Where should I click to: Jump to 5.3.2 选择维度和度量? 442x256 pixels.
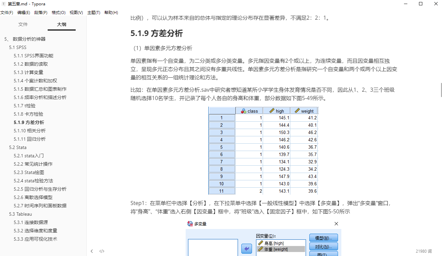(x=36, y=231)
